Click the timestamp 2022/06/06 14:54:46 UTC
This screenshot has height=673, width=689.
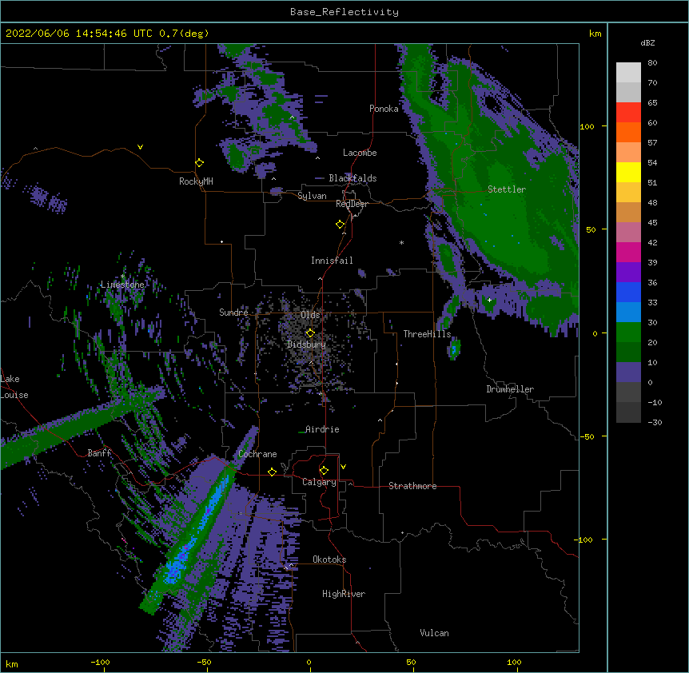click(x=79, y=34)
